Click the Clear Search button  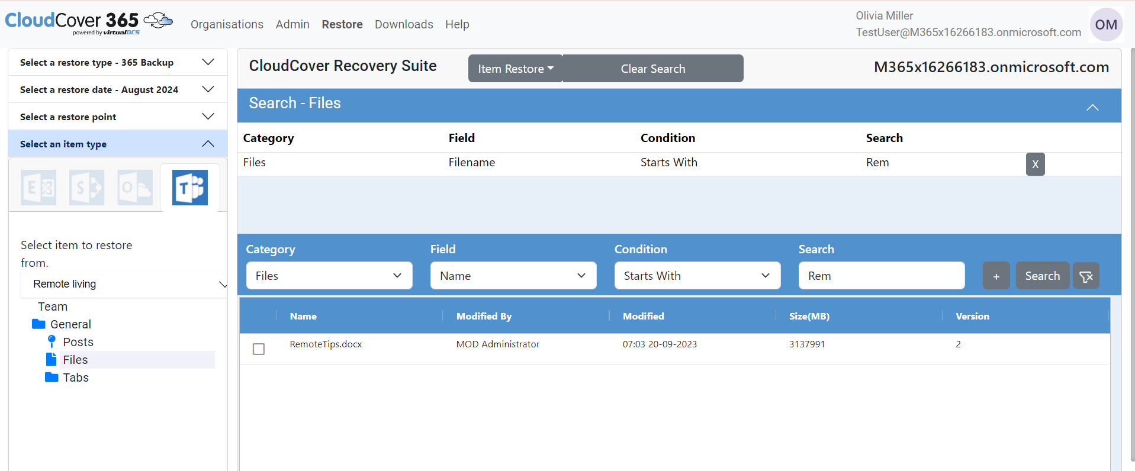(653, 69)
